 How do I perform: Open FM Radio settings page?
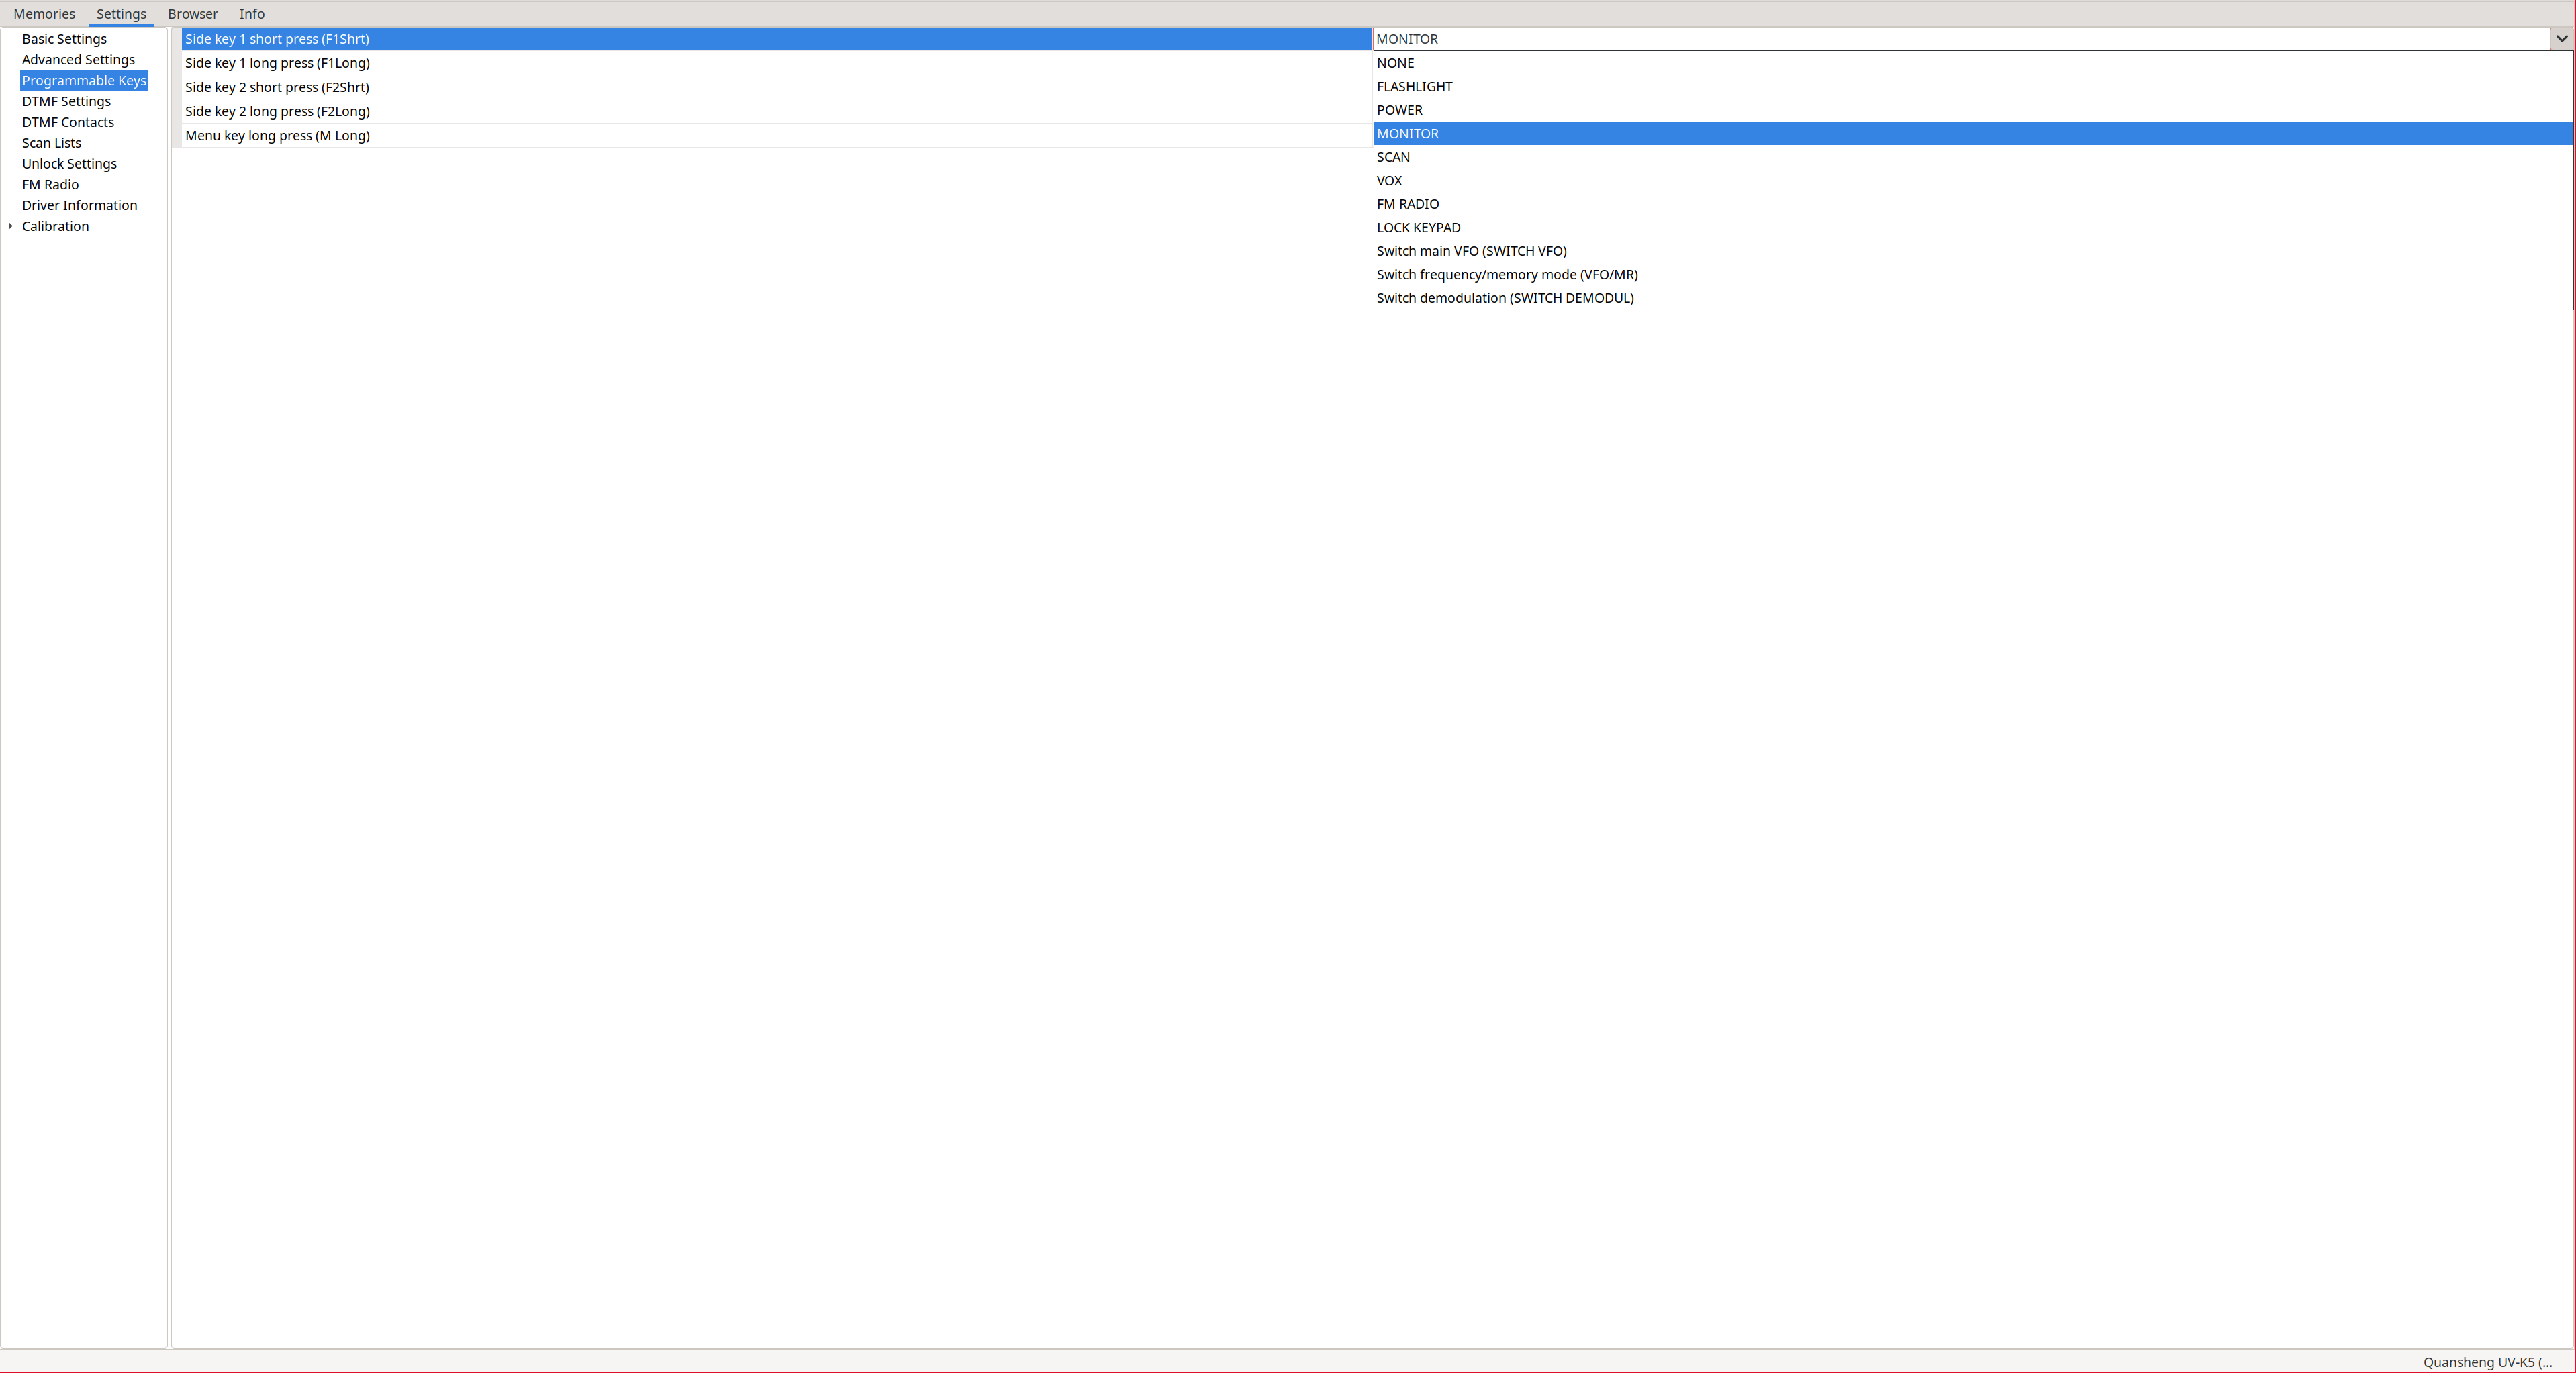coord(50,185)
